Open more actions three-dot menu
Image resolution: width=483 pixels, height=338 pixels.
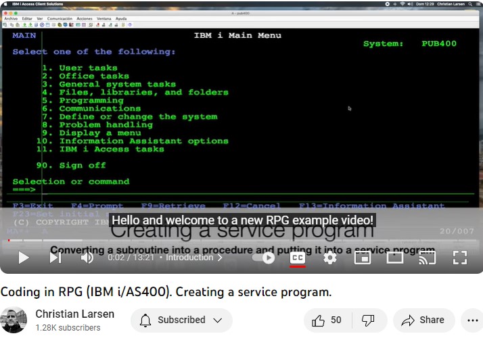click(x=473, y=320)
